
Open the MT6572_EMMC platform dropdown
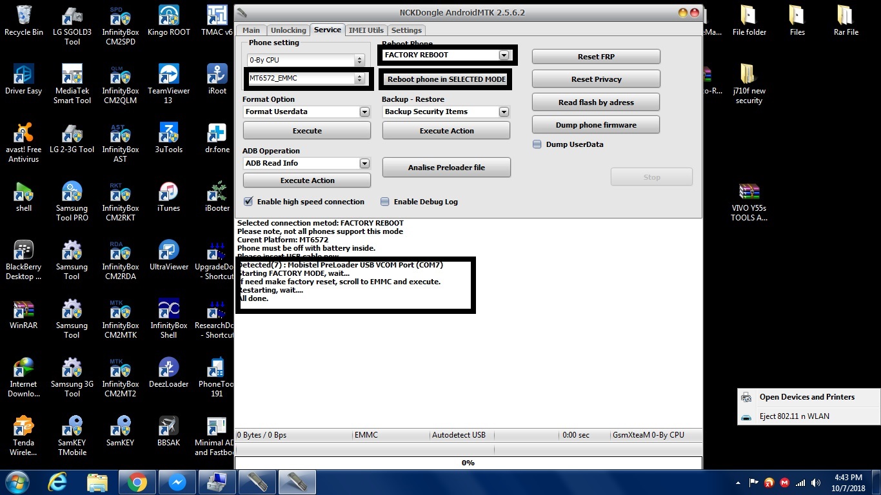pyautogui.click(x=306, y=78)
